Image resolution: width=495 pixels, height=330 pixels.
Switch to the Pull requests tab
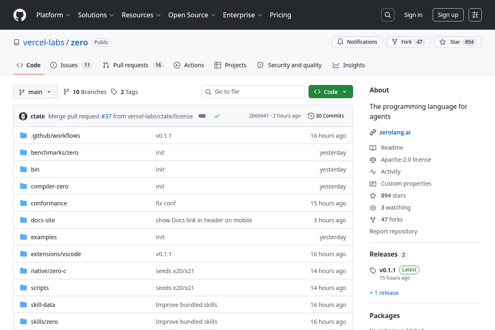[133, 65]
